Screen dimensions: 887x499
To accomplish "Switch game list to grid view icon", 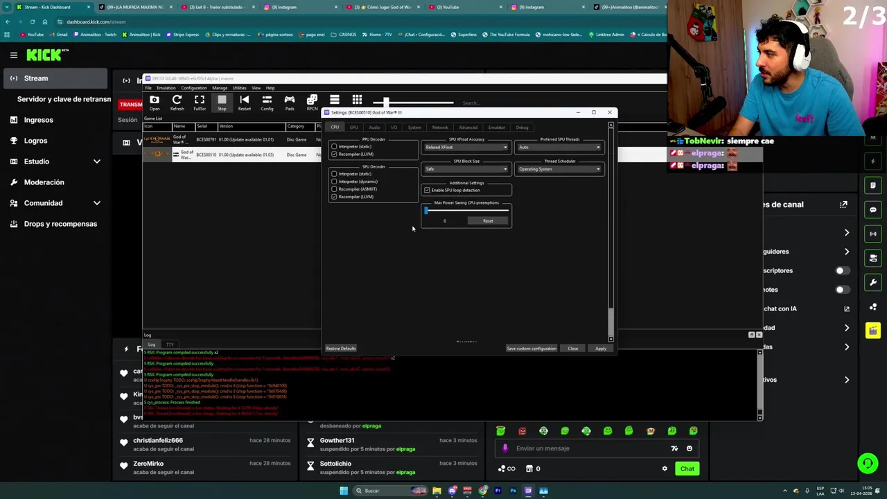I will (357, 100).
